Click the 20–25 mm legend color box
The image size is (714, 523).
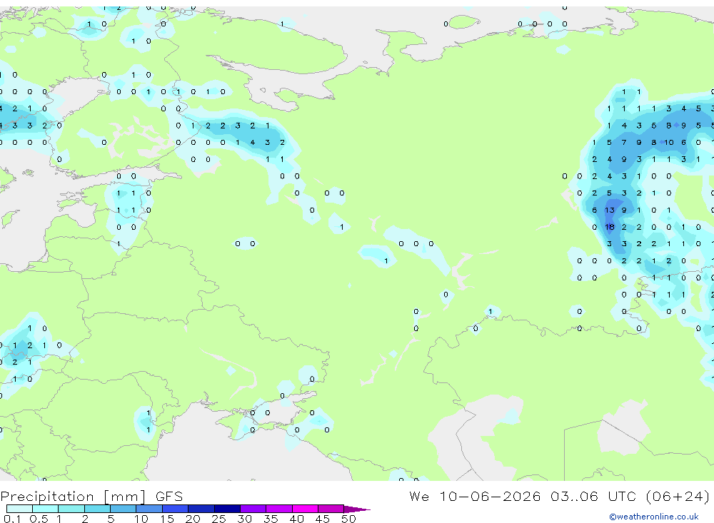coord(201,509)
